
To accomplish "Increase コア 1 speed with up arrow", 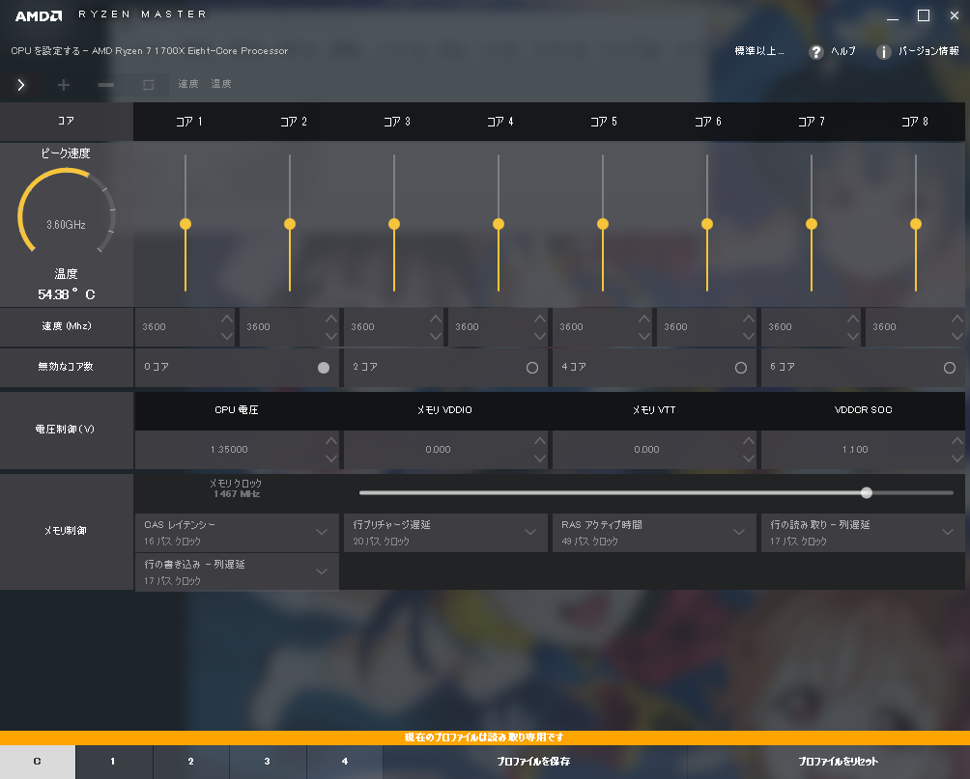I will tap(227, 319).
